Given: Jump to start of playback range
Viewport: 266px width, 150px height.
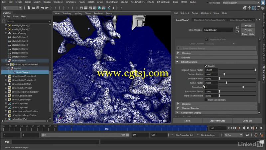Looking at the screenshot, I should (230, 128).
